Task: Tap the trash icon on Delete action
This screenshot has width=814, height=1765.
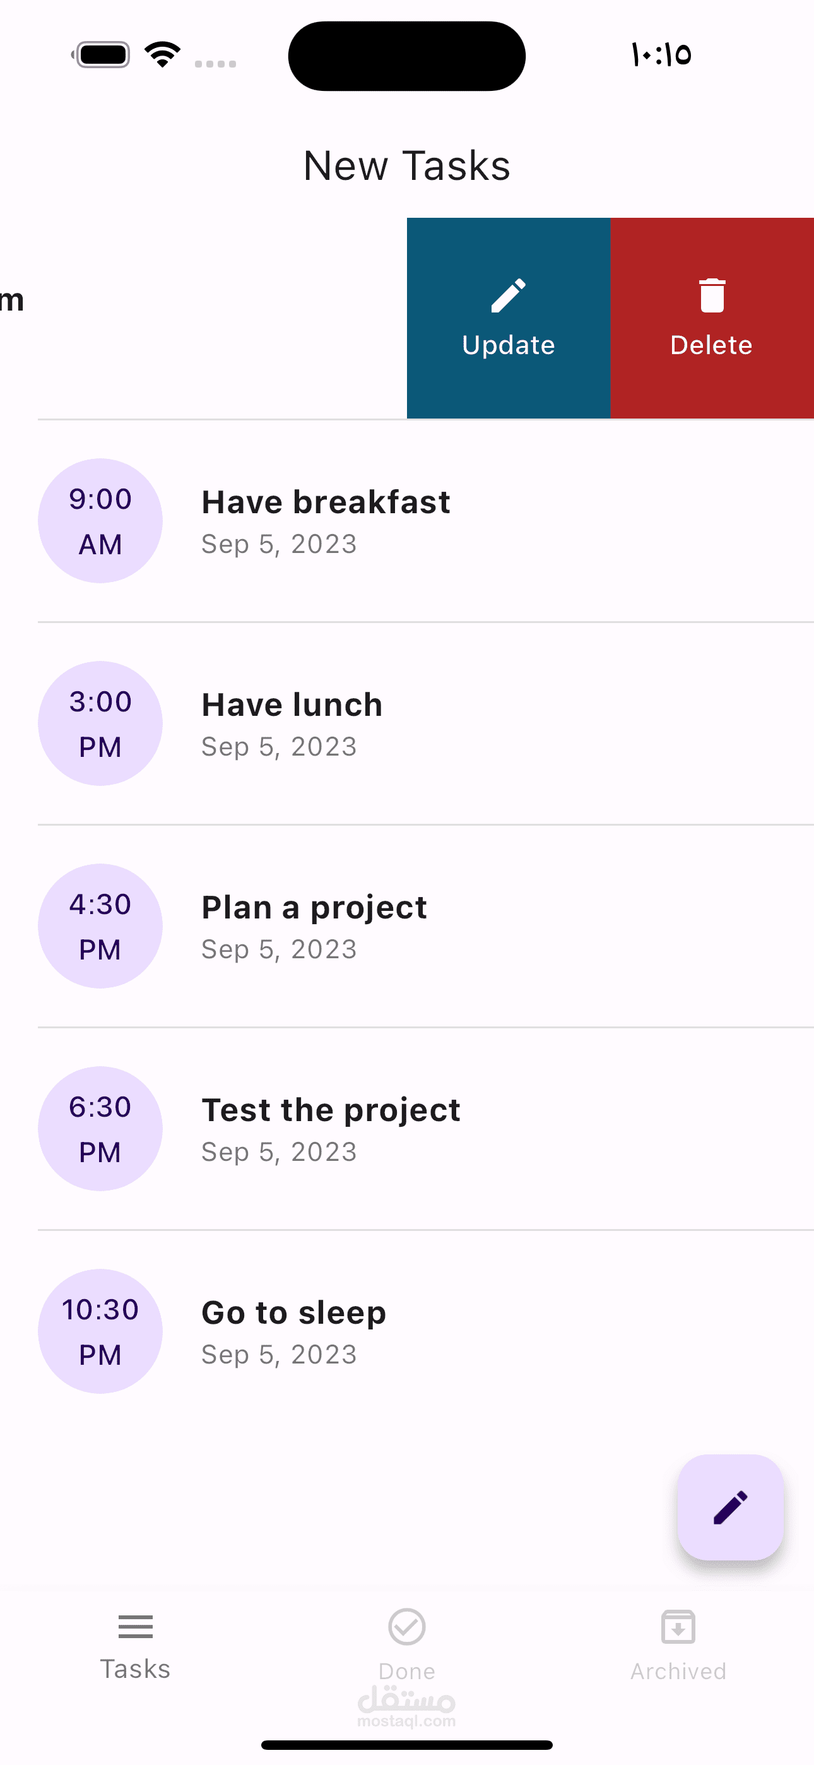Action: [x=712, y=296]
